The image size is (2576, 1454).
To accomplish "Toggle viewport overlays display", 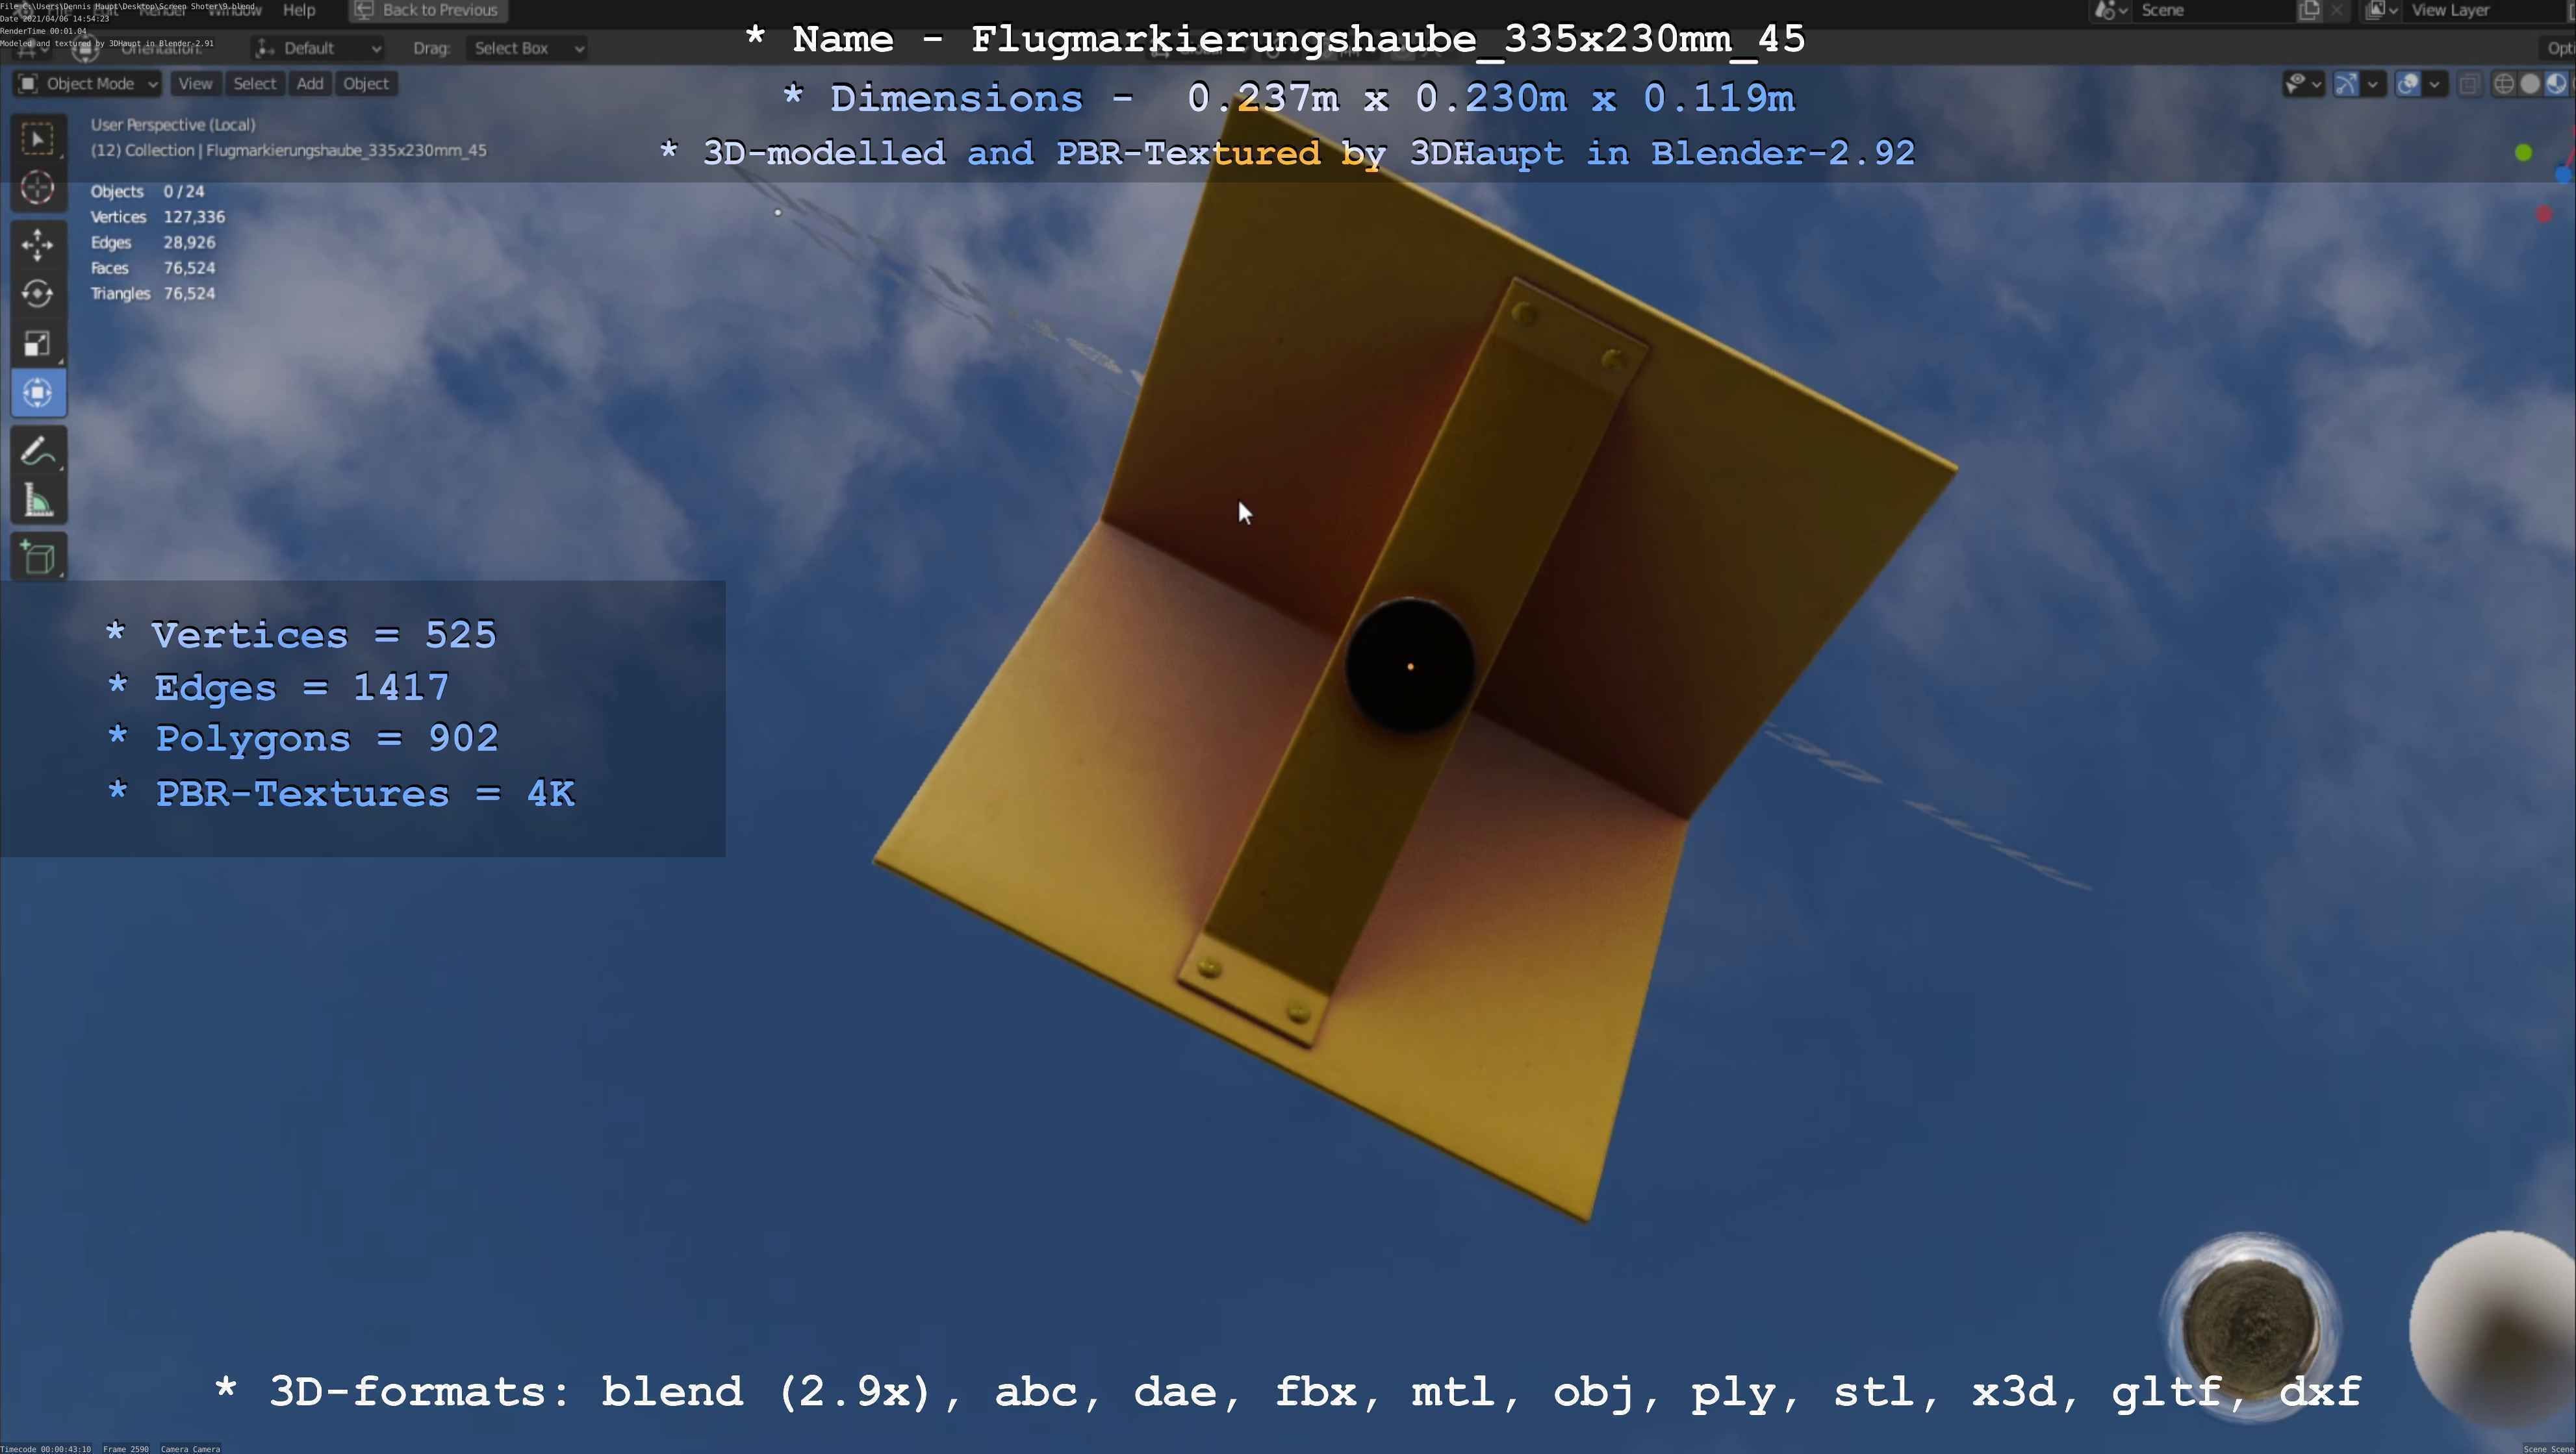I will (x=2408, y=84).
